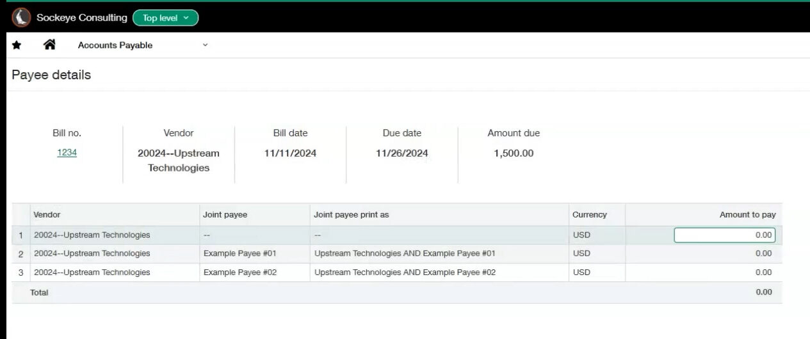
Task: Click the Payee details page heading
Action: pyautogui.click(x=51, y=75)
